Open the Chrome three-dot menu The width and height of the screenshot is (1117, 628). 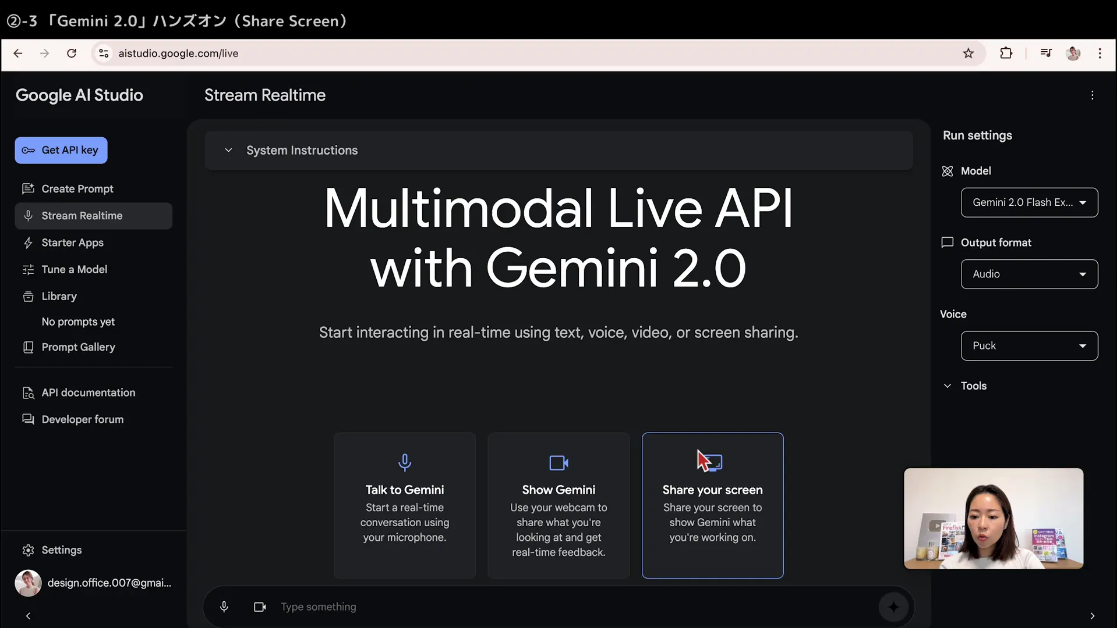point(1100,53)
